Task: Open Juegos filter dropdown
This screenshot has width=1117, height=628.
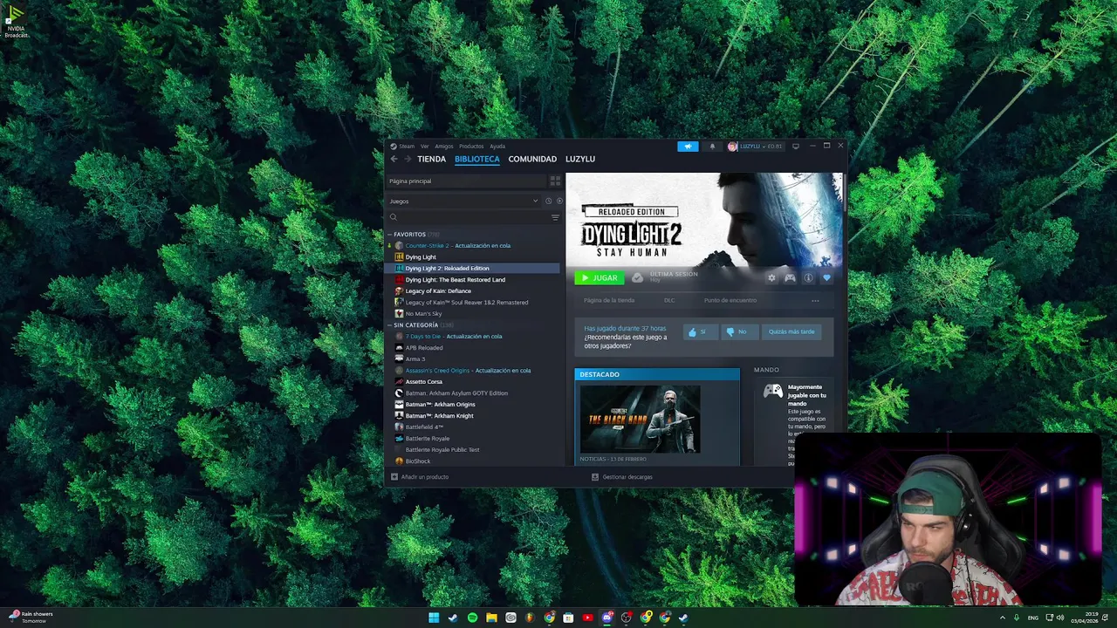Action: coord(464,201)
